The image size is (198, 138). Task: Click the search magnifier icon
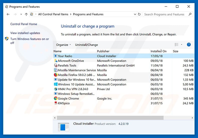[x=190, y=14]
